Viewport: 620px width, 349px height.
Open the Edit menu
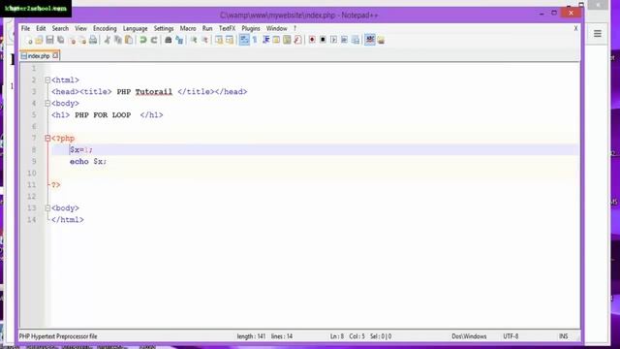click(41, 28)
